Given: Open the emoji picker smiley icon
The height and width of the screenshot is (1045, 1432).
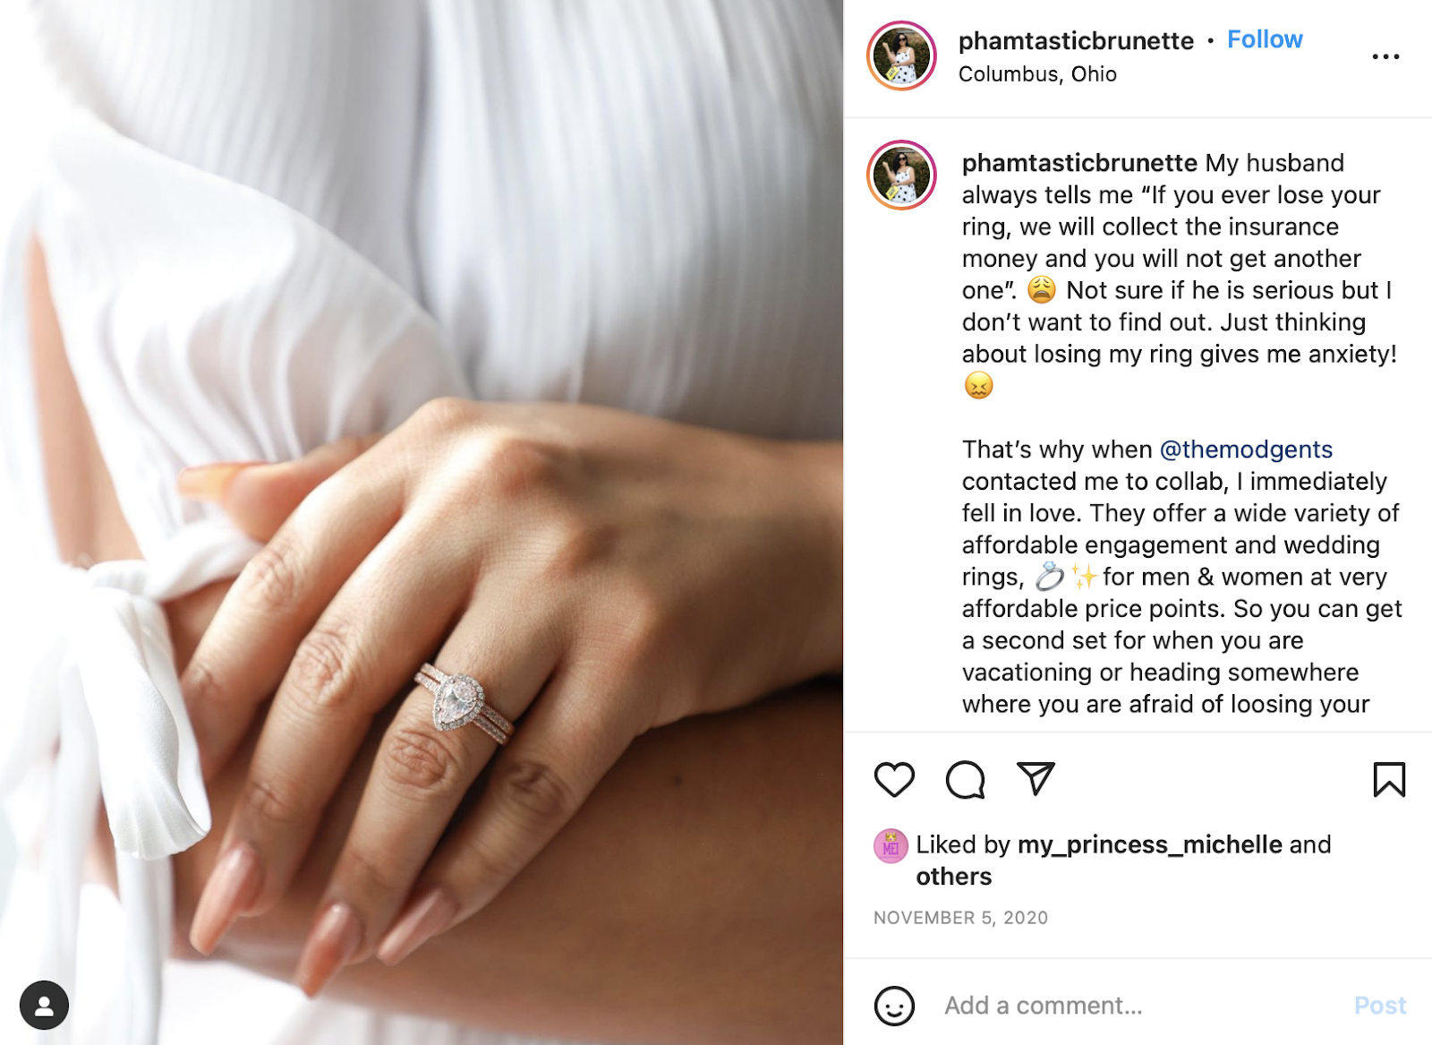Looking at the screenshot, I should pyautogui.click(x=894, y=1006).
